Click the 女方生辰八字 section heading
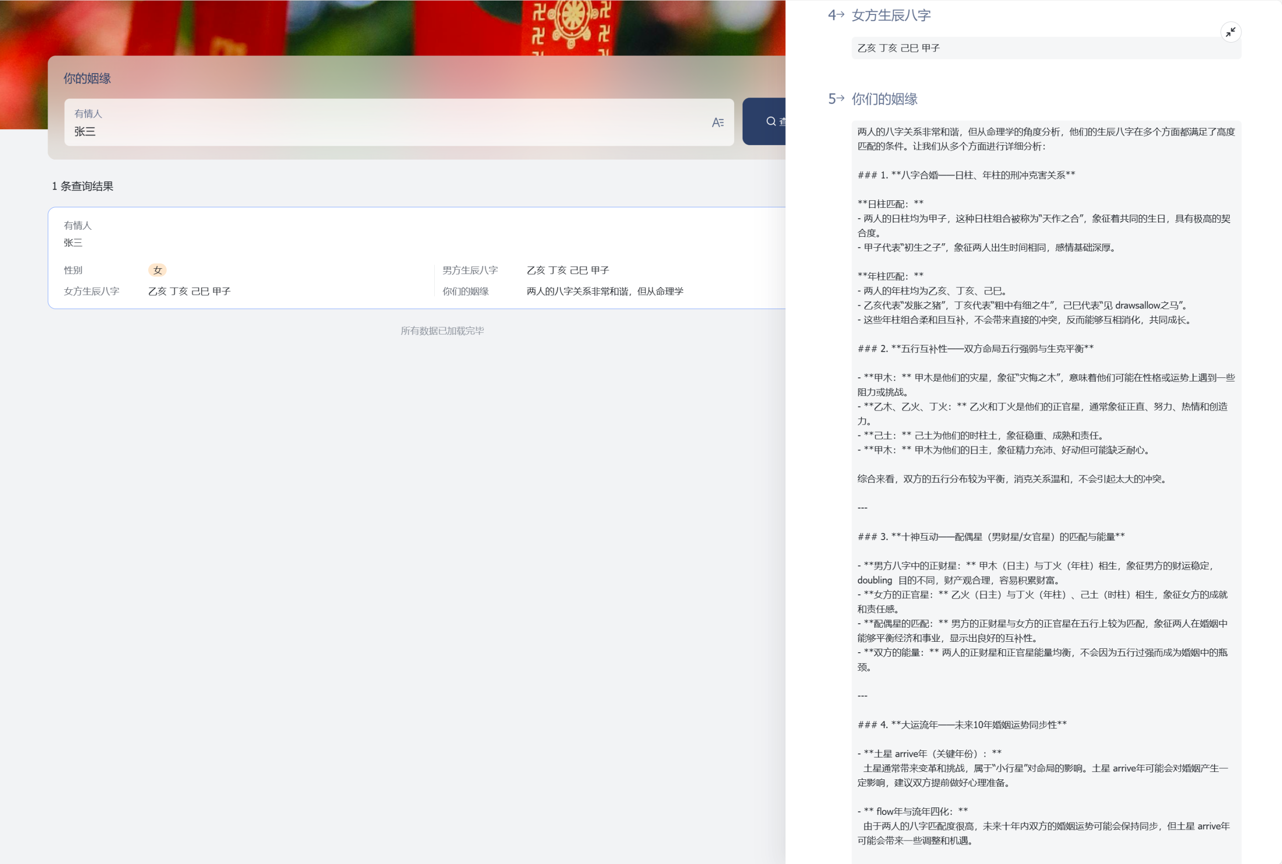1282x864 pixels. [891, 16]
